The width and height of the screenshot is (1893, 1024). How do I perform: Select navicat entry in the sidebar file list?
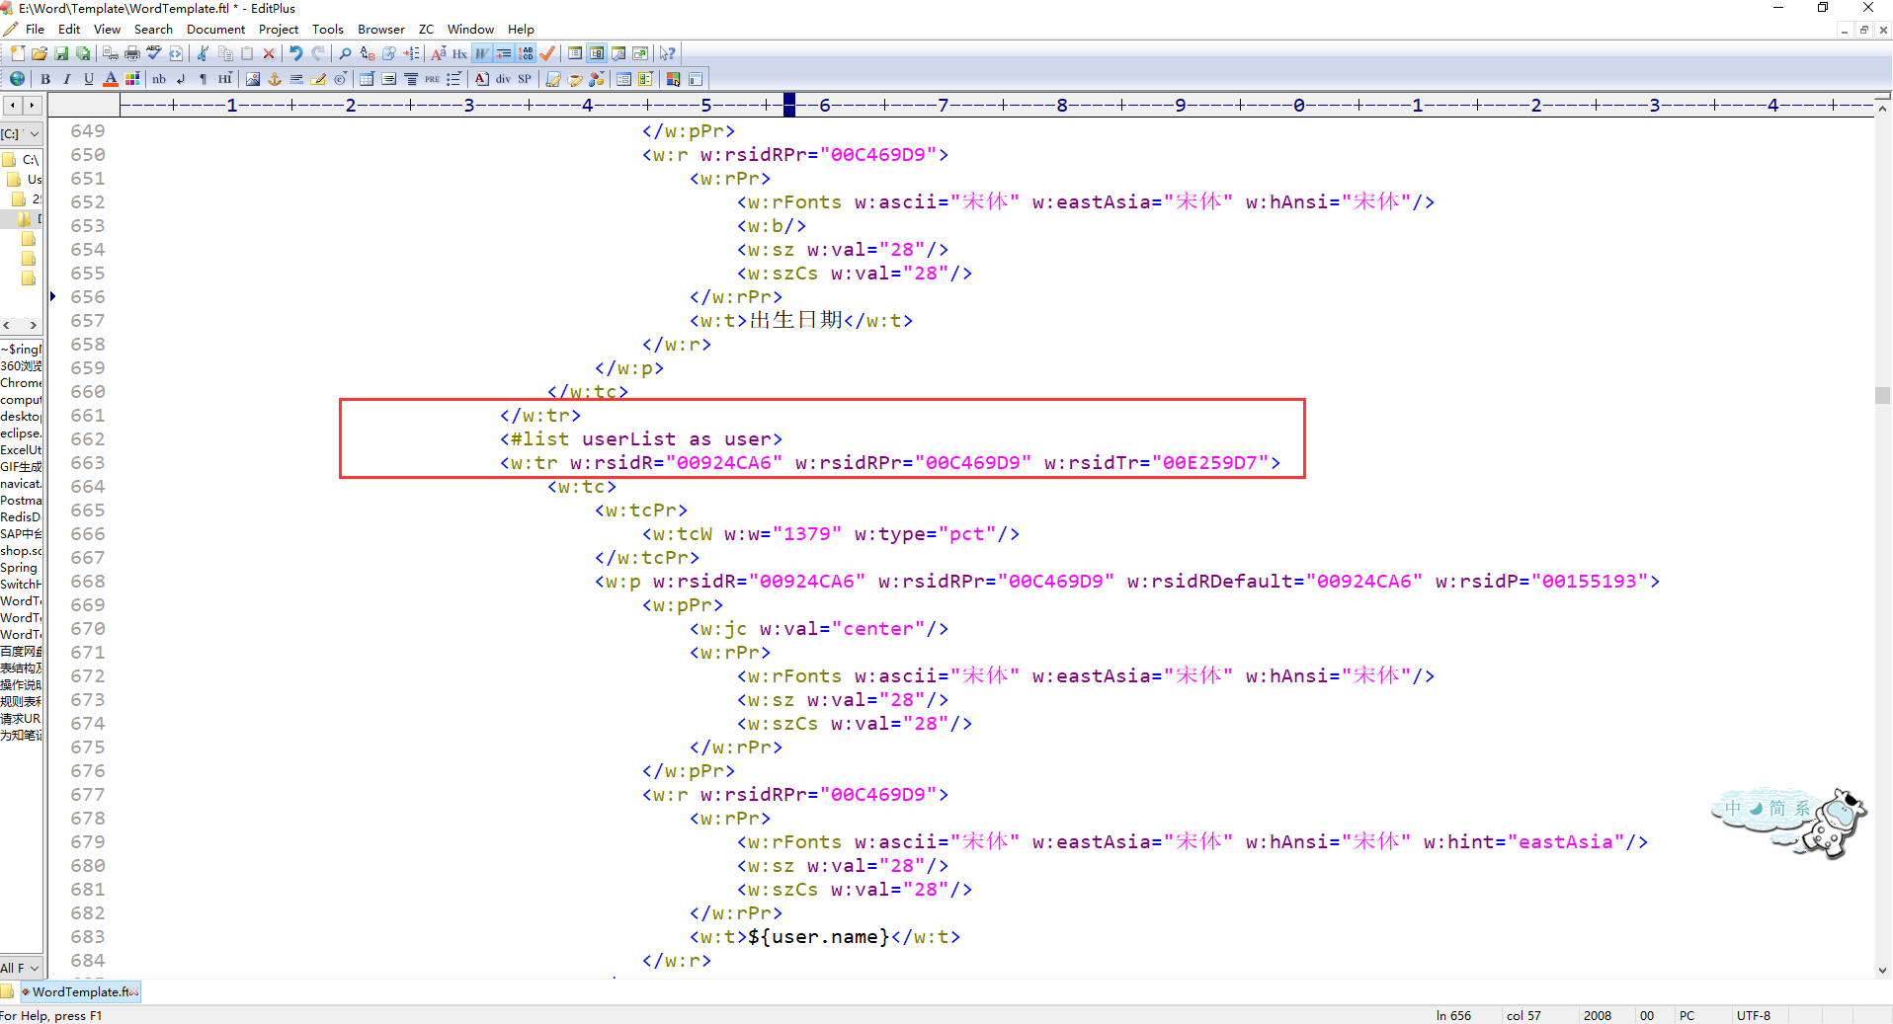point(22,484)
